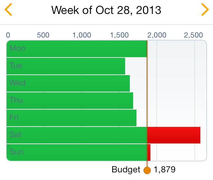The image size is (213, 180).
Task: Tap the green portion of Sunday bar
Action: coord(77,152)
